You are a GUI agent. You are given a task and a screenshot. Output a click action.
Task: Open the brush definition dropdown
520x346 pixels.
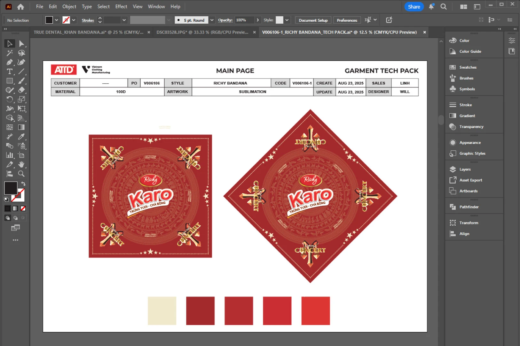tap(212, 20)
